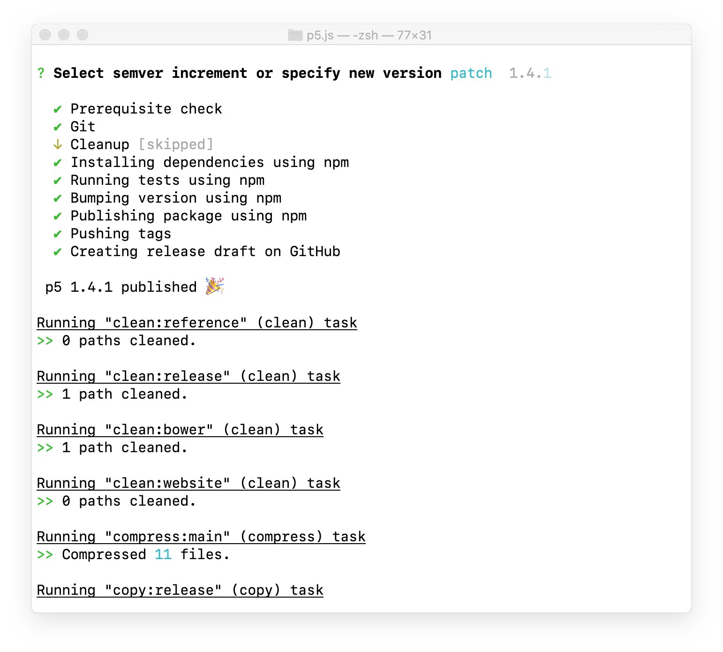Click the Running "clean:release" task line

click(x=188, y=376)
